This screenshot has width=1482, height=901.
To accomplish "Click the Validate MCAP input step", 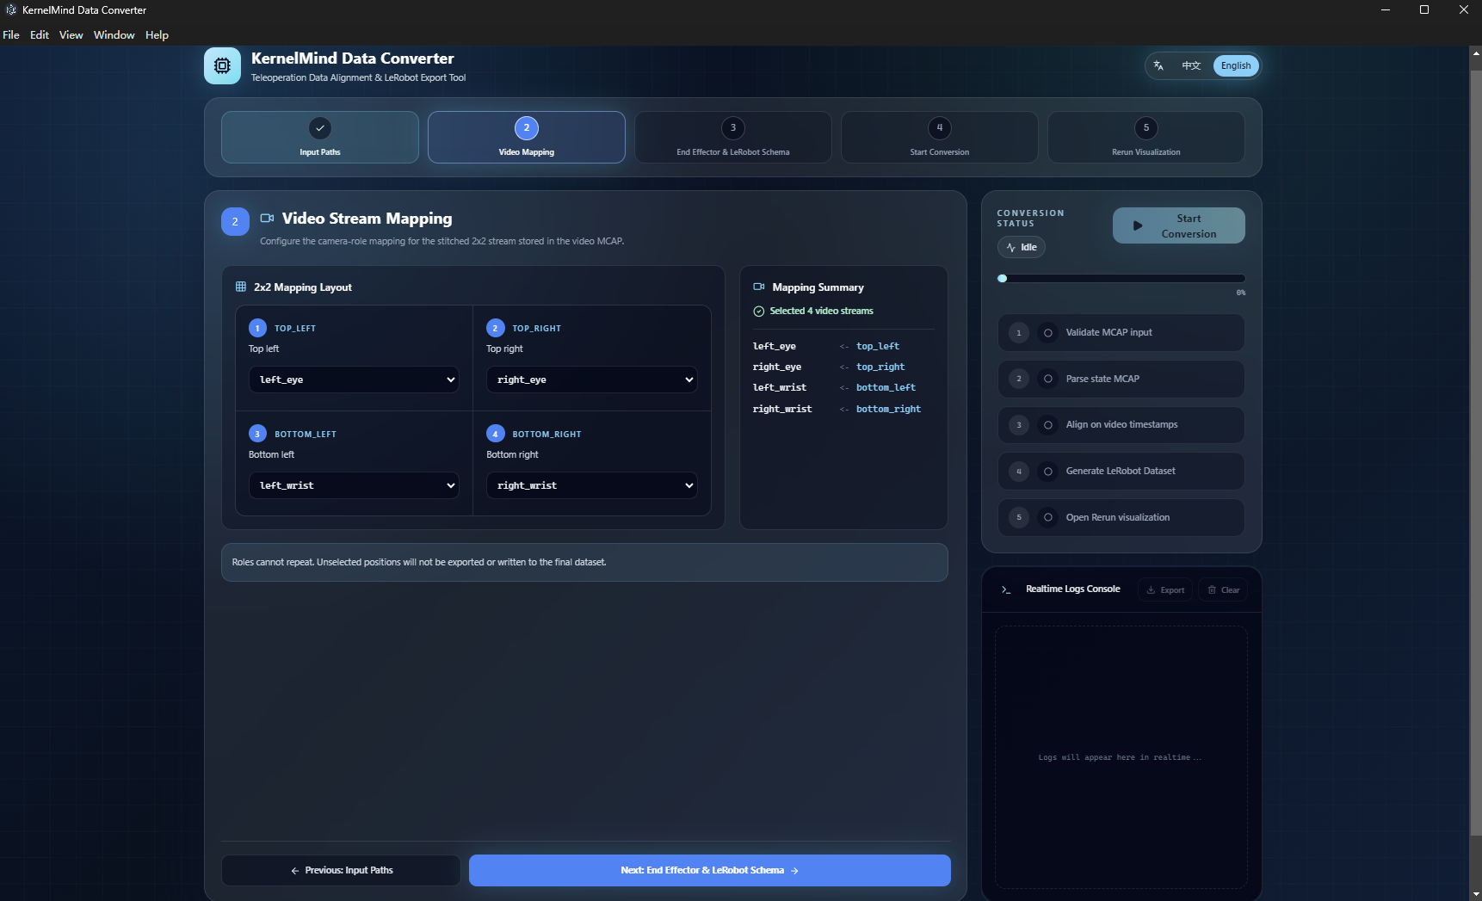I will click(1121, 333).
